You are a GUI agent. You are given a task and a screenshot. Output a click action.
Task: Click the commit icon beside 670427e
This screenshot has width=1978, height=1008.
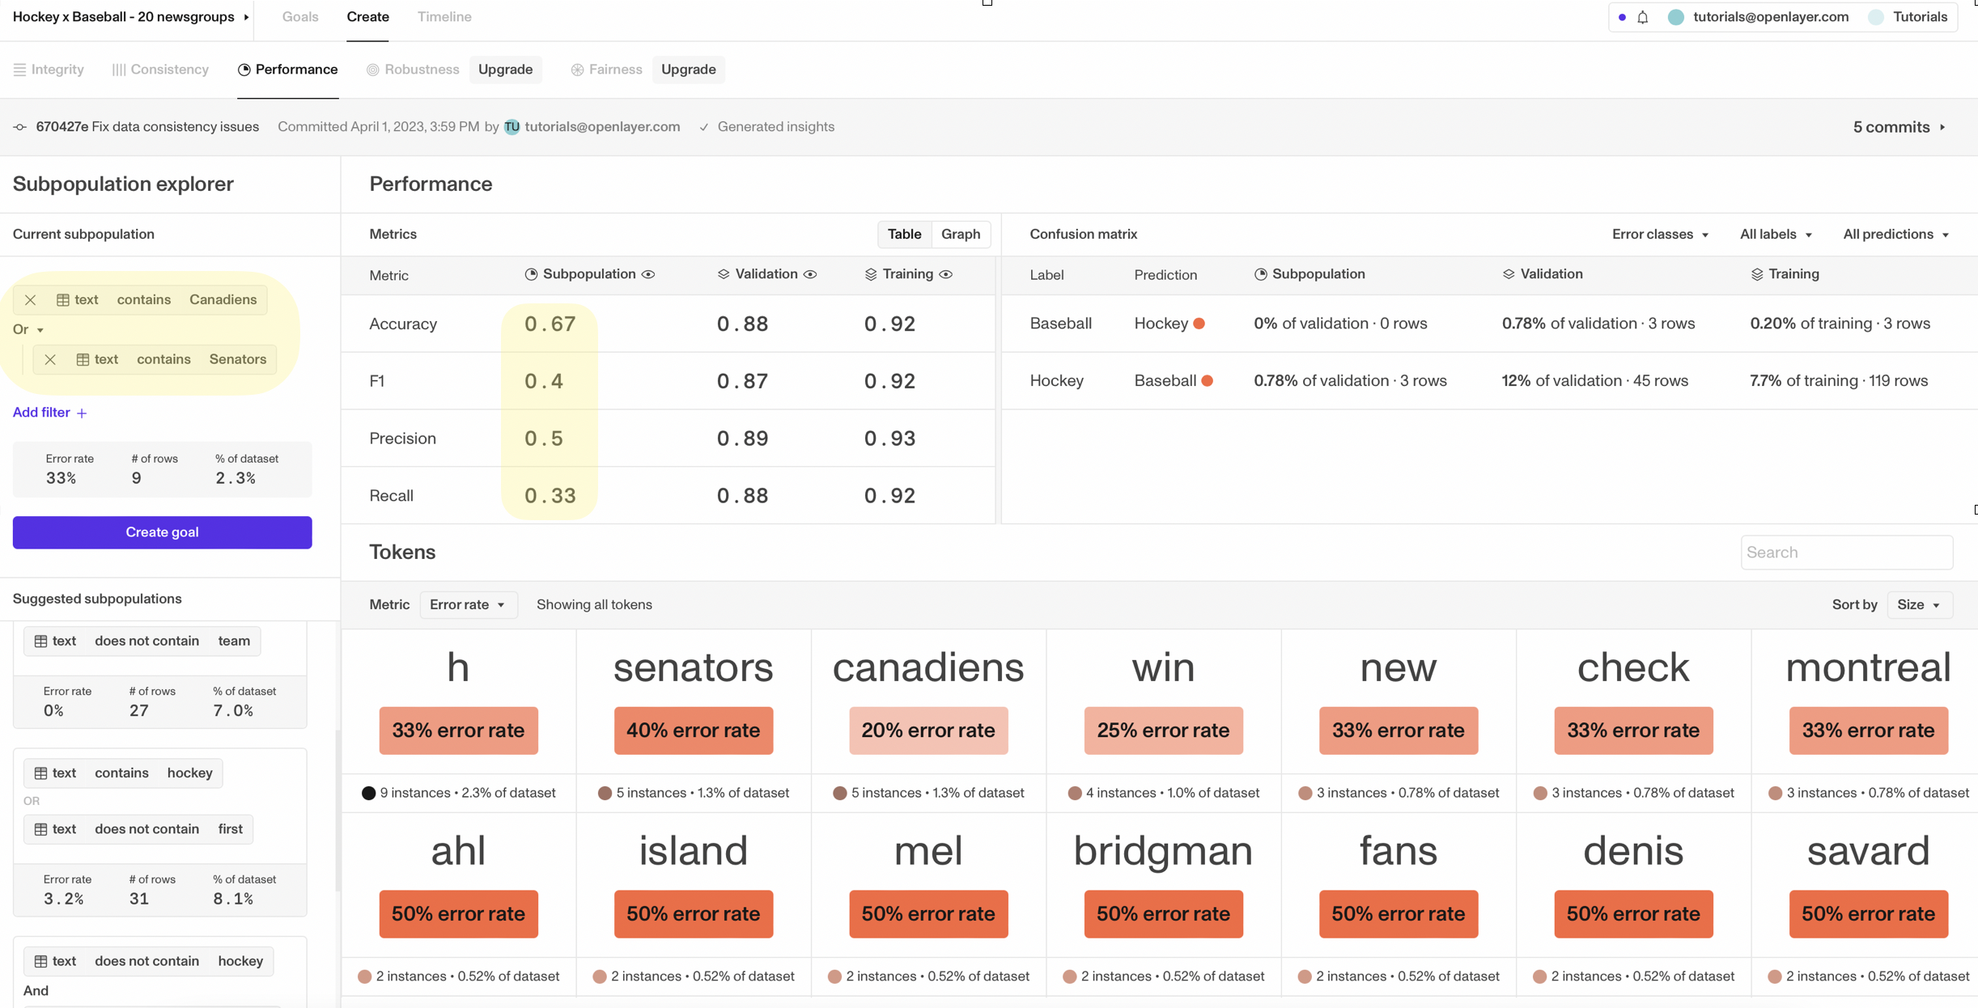(x=20, y=127)
